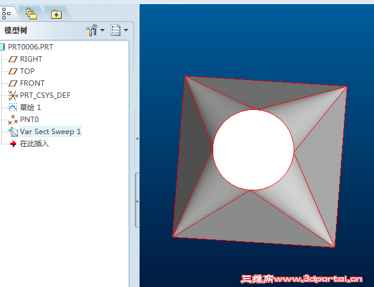Click the red insert-here arrow icon
The image size is (374, 287).
click(x=13, y=144)
